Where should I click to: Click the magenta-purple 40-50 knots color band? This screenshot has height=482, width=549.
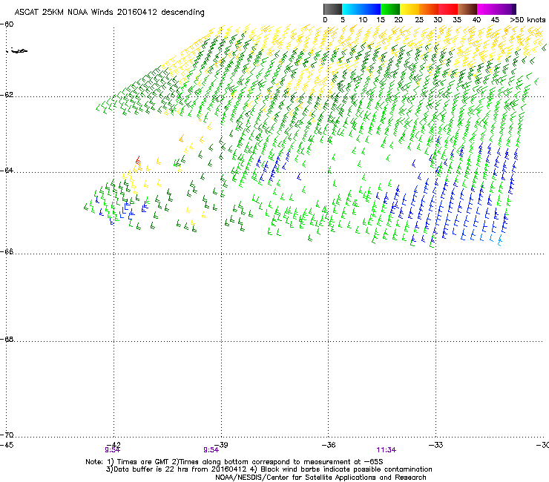[496, 9]
